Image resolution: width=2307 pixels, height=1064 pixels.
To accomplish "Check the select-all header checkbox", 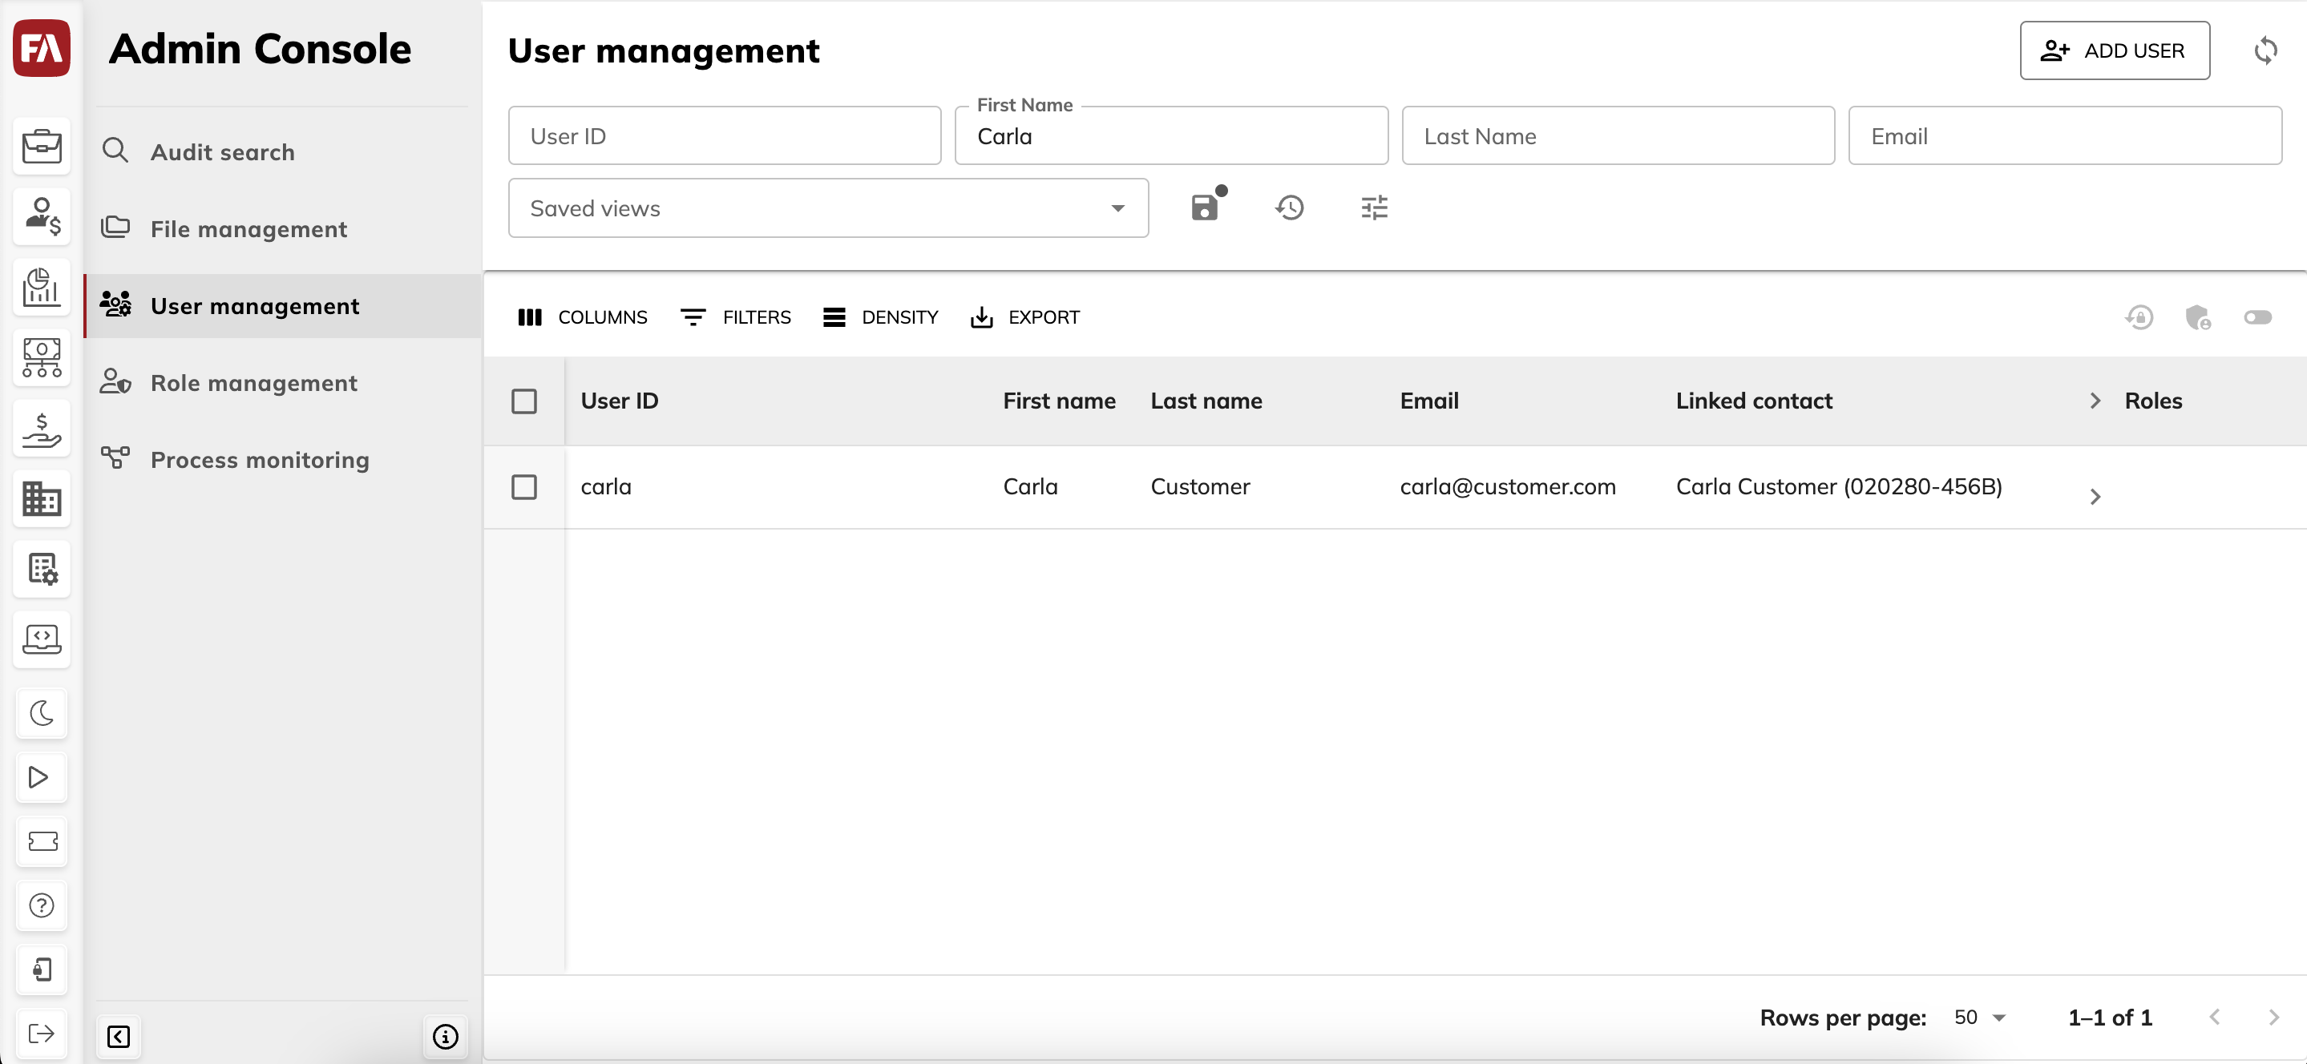I will pyautogui.click(x=524, y=401).
